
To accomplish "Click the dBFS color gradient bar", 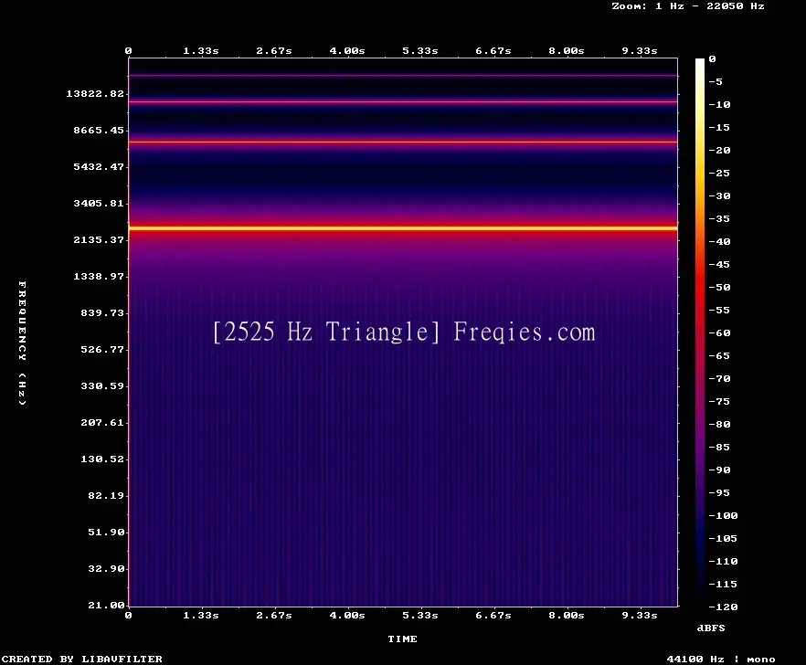I will point(700,332).
